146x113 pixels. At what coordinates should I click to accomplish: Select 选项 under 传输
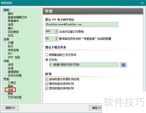click(x=11, y=65)
